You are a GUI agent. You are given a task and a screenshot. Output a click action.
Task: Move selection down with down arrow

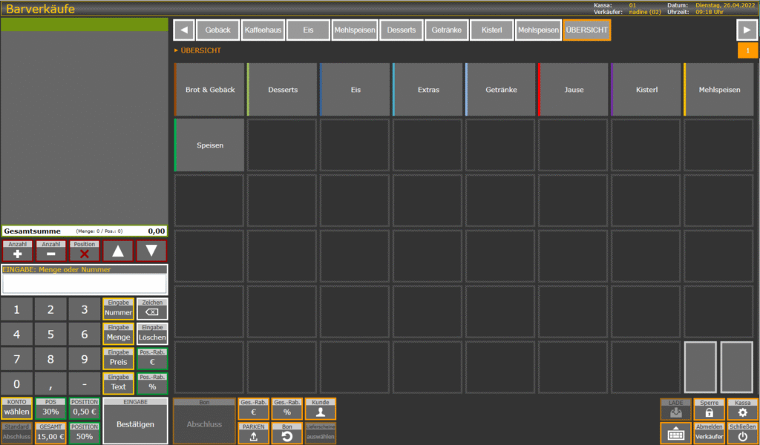[x=151, y=251]
